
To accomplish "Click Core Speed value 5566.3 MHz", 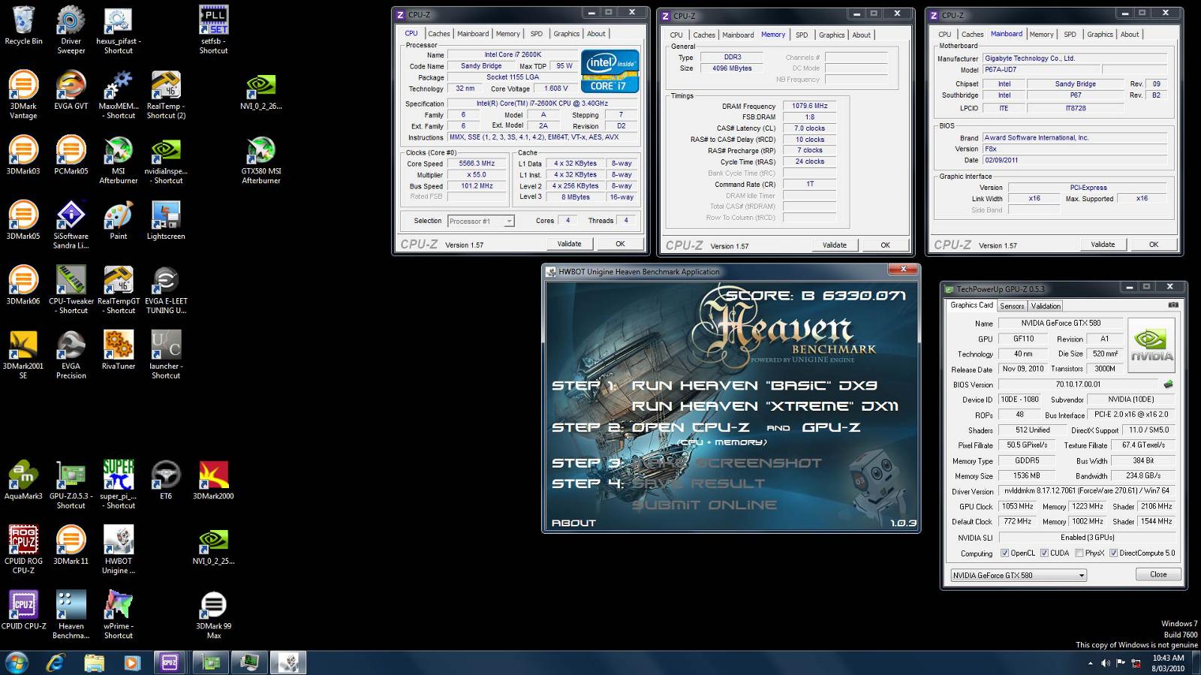I will click(x=477, y=164).
